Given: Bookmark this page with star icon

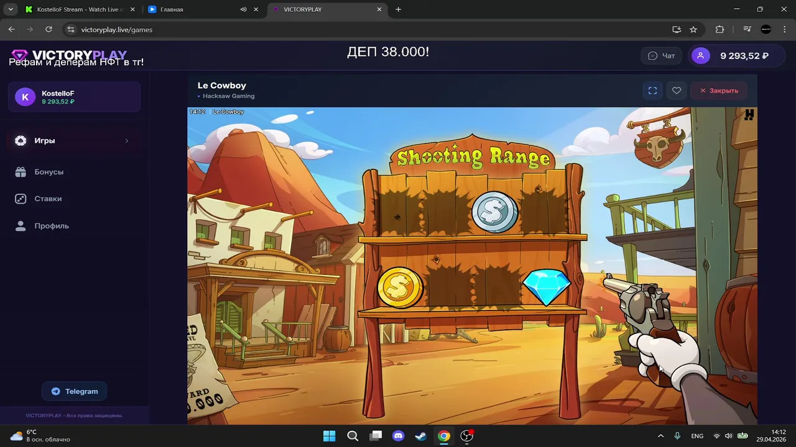Looking at the screenshot, I should (693, 29).
